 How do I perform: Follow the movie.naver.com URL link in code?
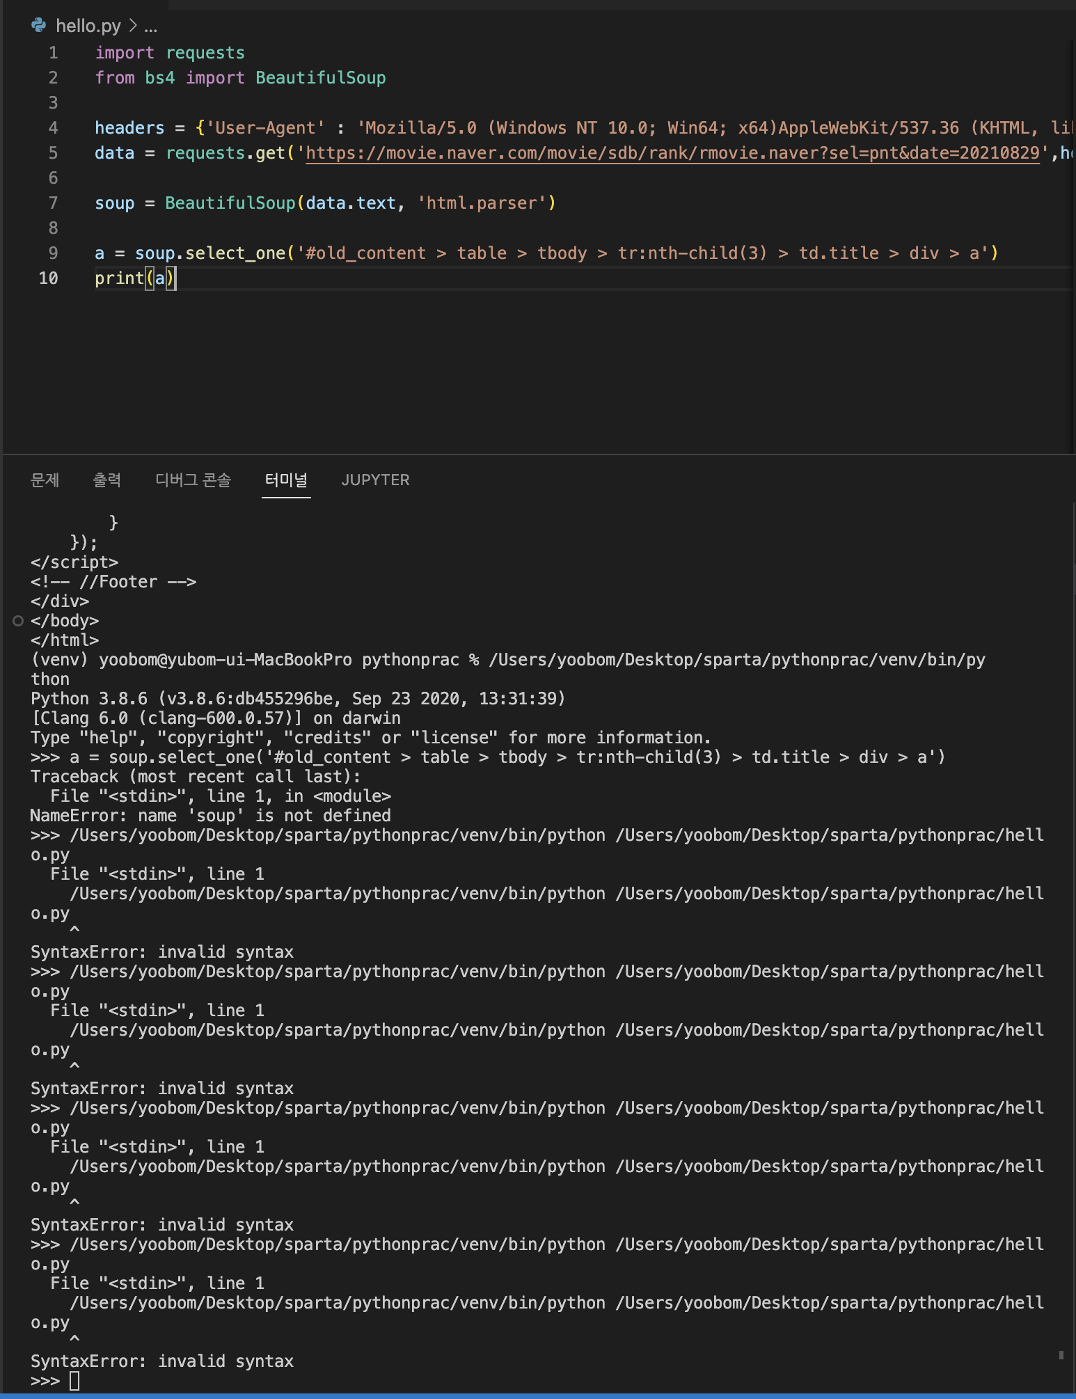tap(672, 153)
